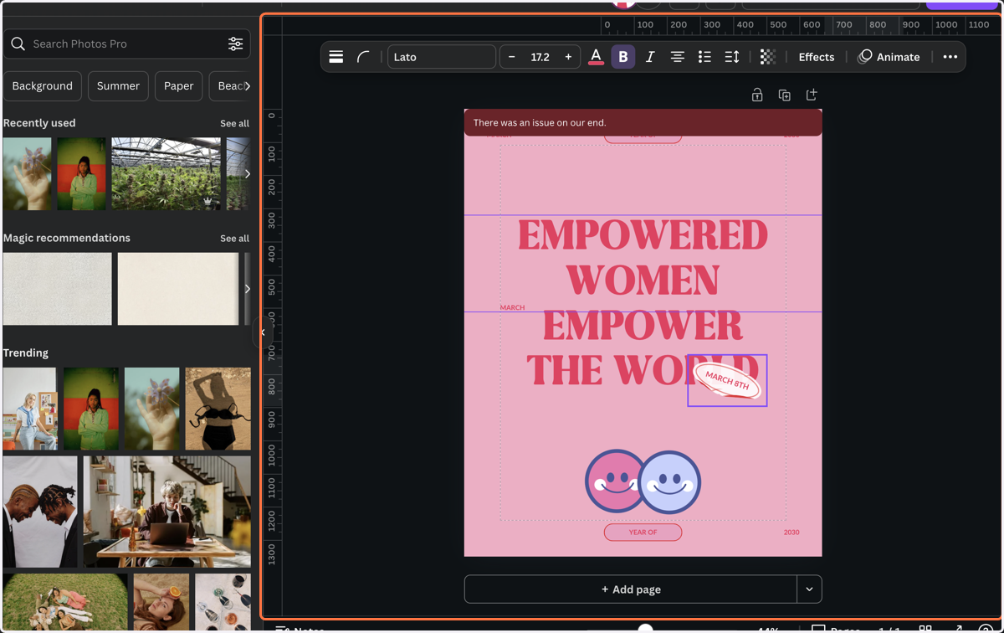
Task: Select Trending woman at laptop photo
Action: (167, 512)
